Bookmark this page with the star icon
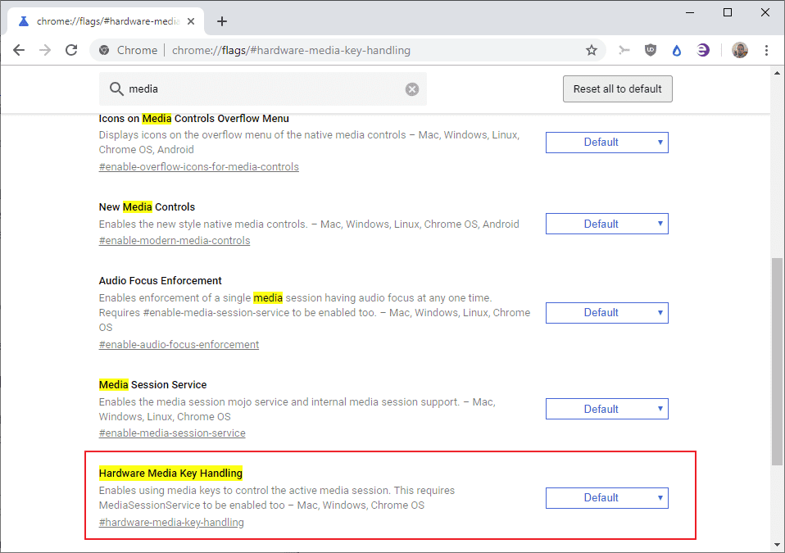Viewport: 785px width, 553px height. [x=592, y=50]
